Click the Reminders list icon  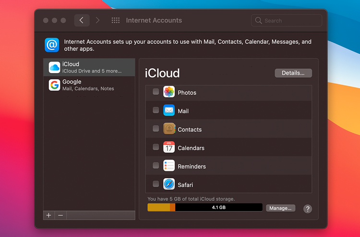tap(169, 166)
